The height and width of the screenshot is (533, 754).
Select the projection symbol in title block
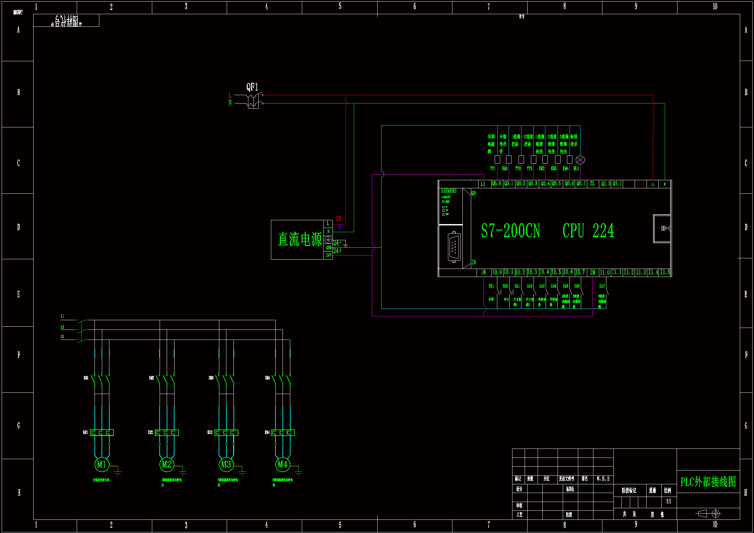click(x=709, y=513)
